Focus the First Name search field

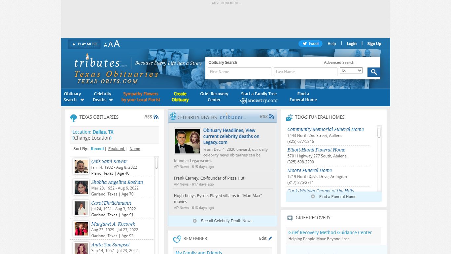coord(240,72)
